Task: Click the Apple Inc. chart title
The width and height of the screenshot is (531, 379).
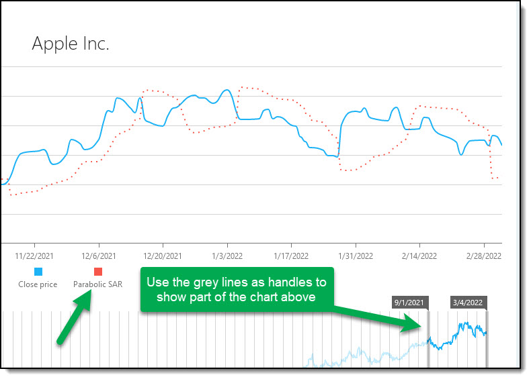Action: [71, 44]
